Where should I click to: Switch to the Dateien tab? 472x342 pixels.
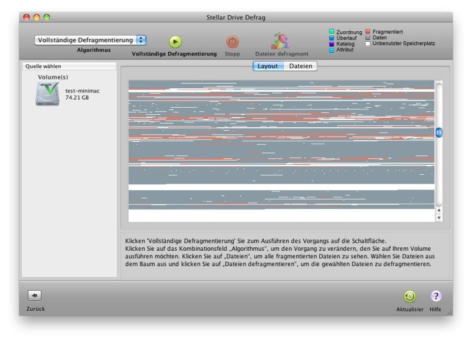click(x=300, y=66)
